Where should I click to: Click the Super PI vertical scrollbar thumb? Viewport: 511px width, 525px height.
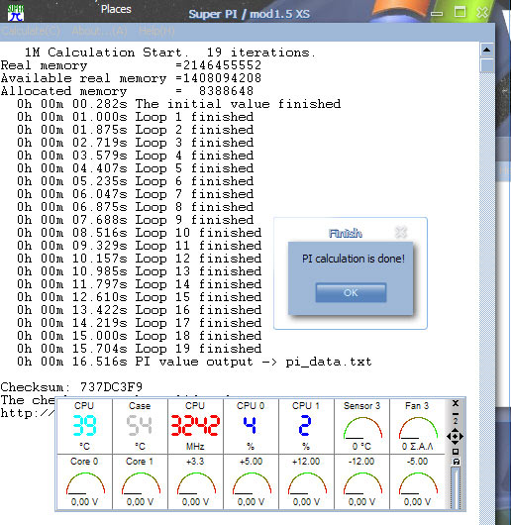(x=487, y=65)
